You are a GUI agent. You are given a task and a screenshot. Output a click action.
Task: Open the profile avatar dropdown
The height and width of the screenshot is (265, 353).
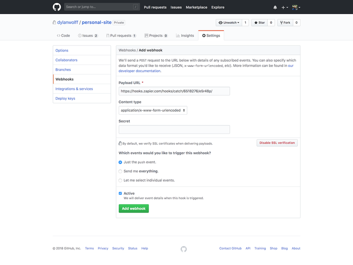(x=296, y=7)
